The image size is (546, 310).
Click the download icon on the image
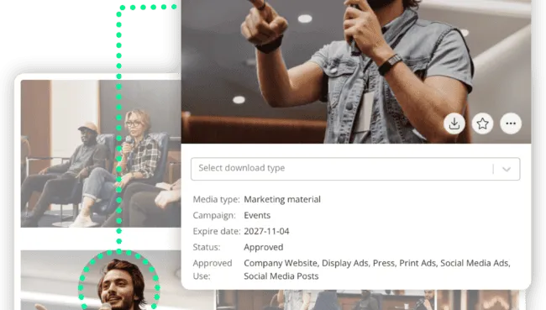coord(454,123)
